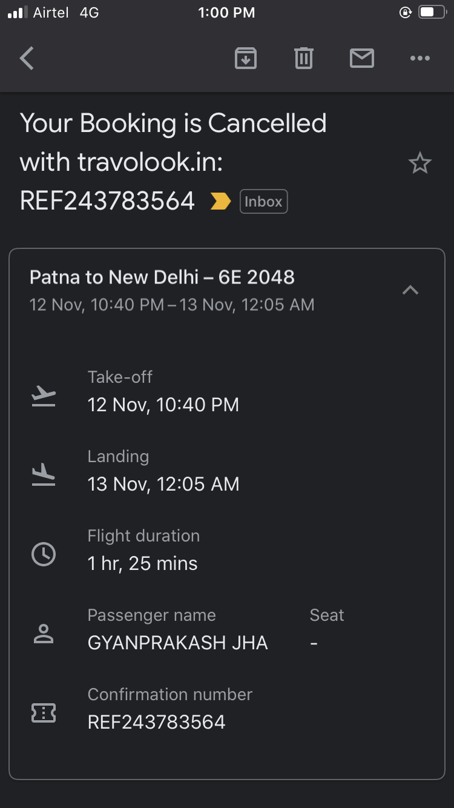Tap the confirmation ticket icon

pos(44,713)
